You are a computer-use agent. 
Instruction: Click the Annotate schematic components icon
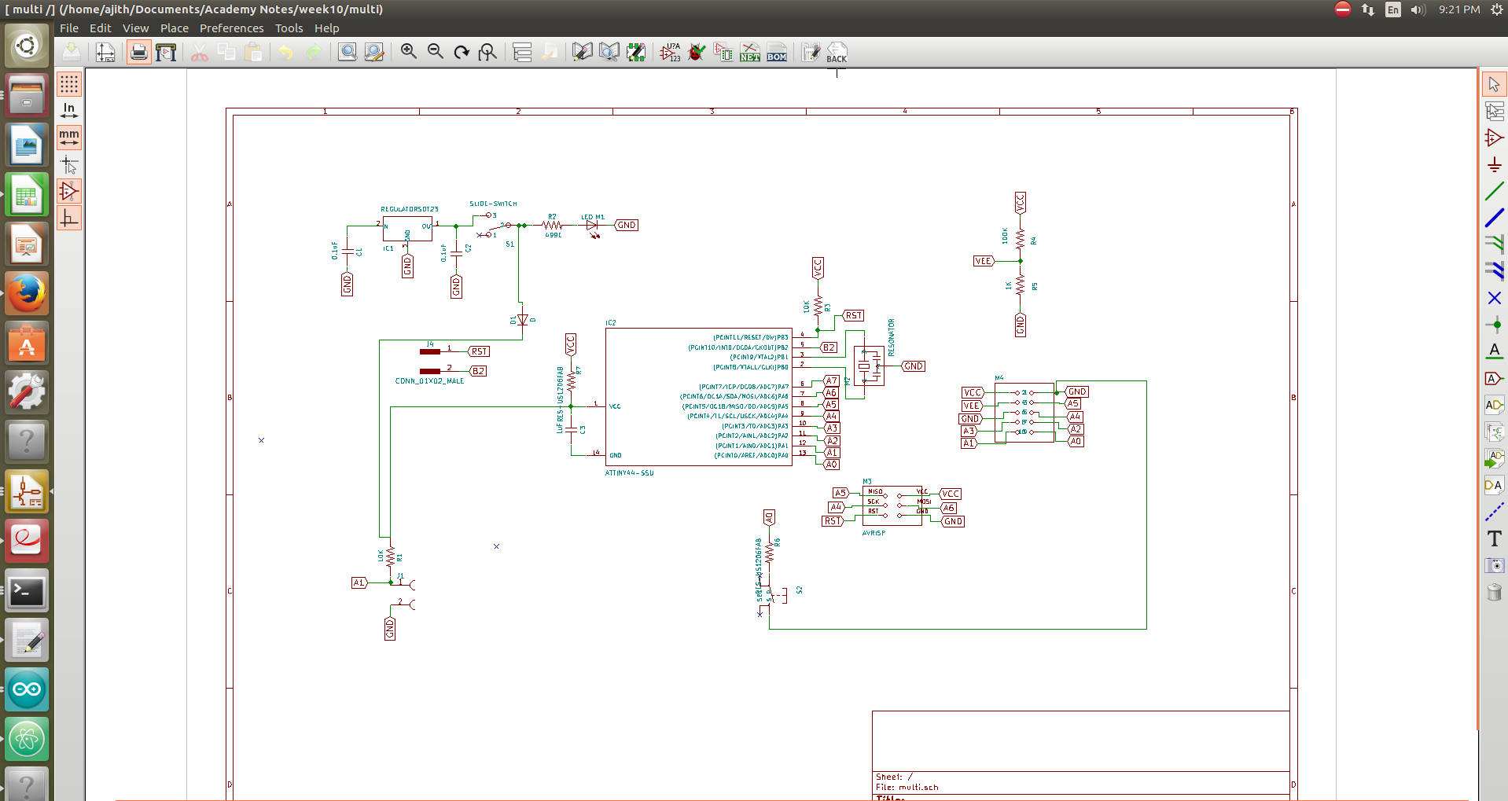click(671, 52)
